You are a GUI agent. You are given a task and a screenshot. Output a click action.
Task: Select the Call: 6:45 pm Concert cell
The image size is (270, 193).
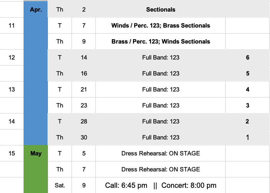click(x=161, y=185)
